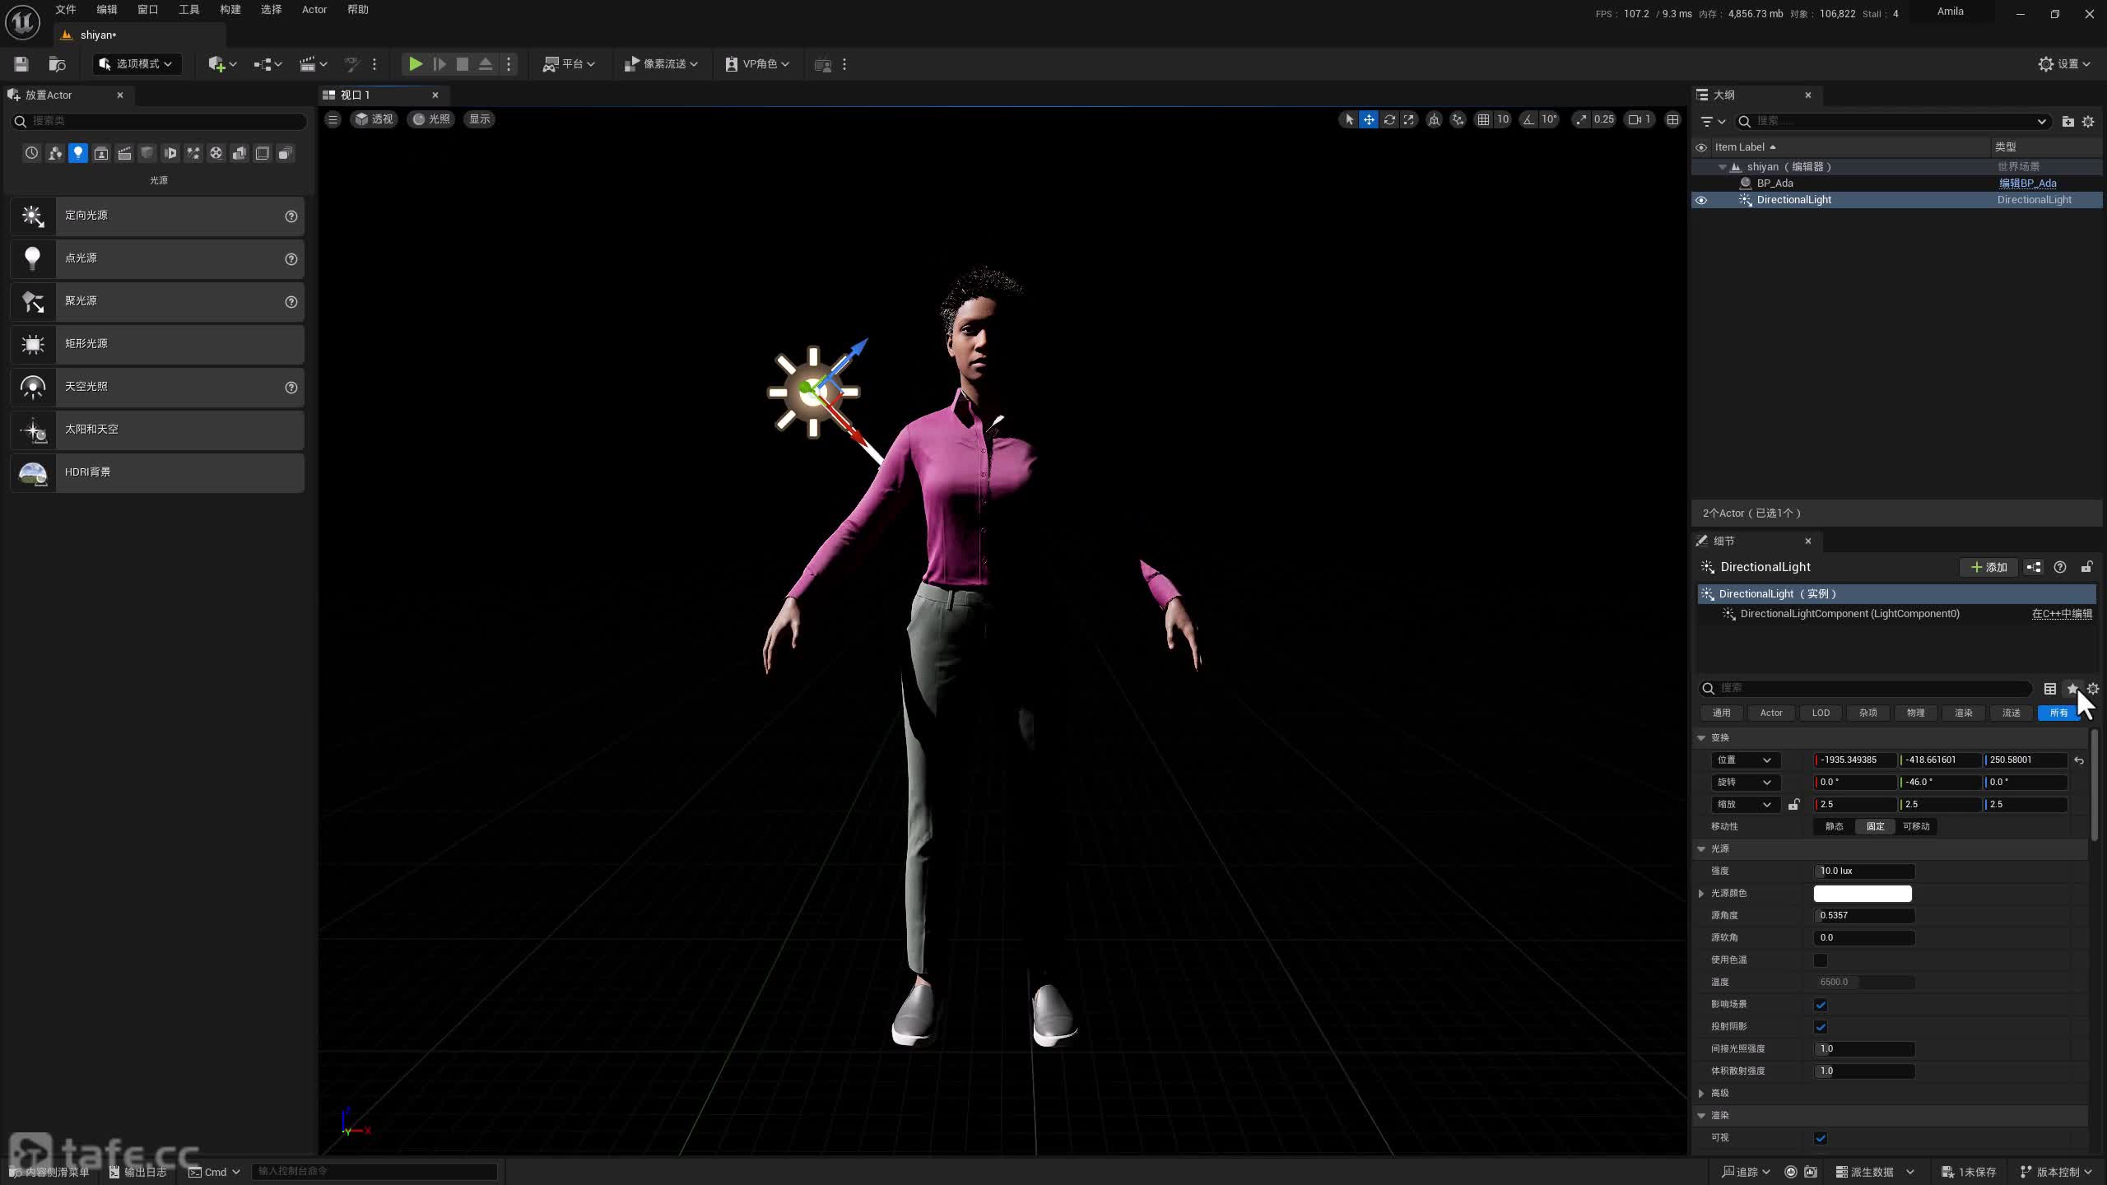Set mobility to 静态

pyautogui.click(x=1835, y=827)
